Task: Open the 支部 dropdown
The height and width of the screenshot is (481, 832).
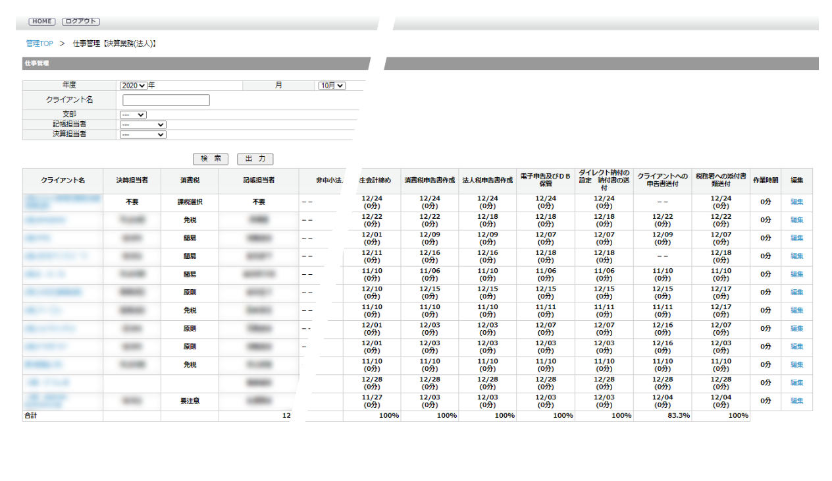Action: [132, 115]
